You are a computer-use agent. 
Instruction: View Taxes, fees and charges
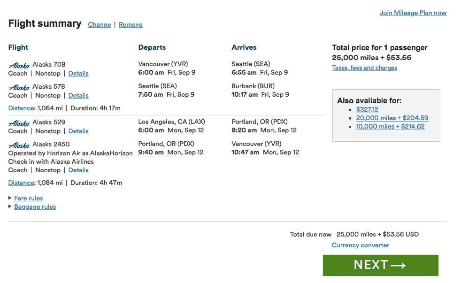point(364,68)
